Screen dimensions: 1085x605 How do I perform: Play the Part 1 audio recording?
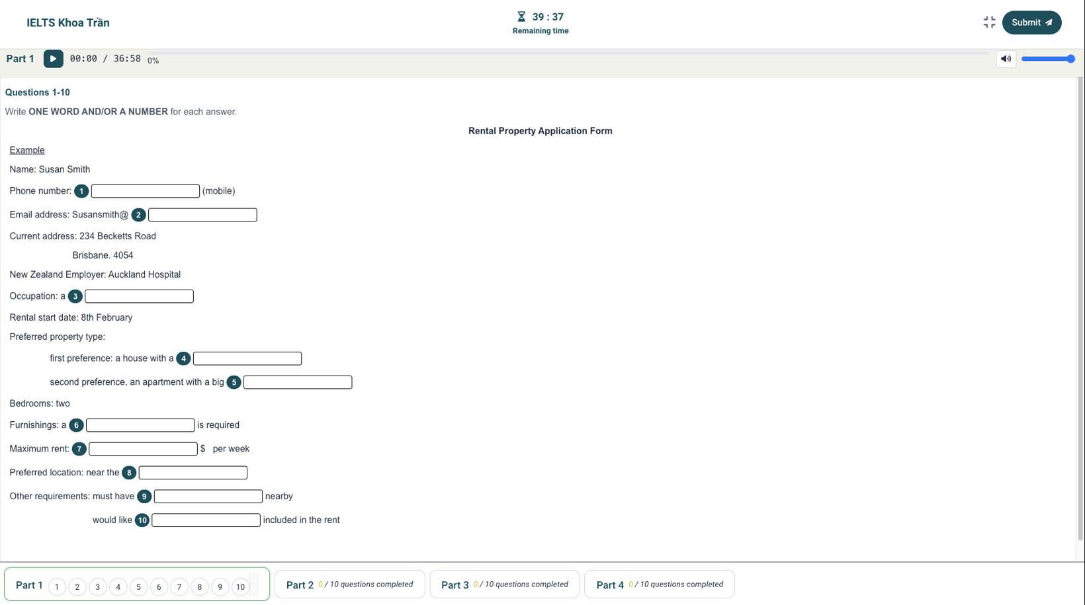(53, 59)
